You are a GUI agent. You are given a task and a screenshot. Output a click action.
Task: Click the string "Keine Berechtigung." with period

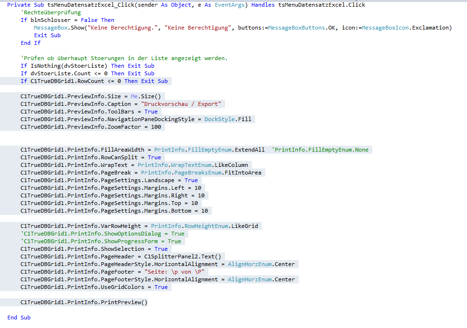(x=124, y=28)
